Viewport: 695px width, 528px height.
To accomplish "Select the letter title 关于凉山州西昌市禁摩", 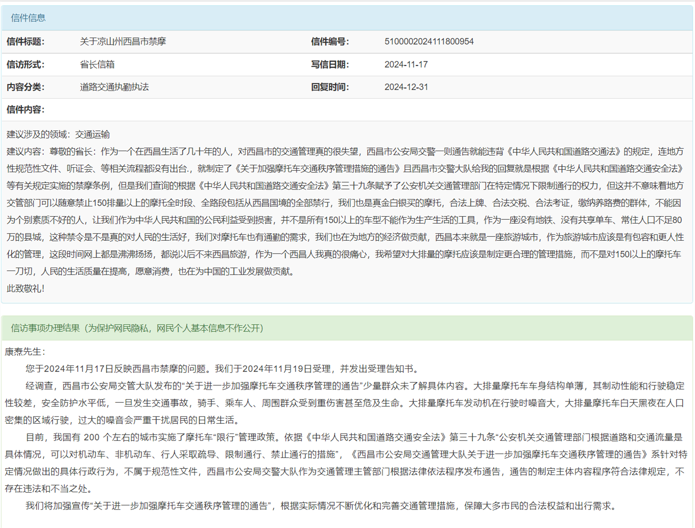I will pos(123,42).
